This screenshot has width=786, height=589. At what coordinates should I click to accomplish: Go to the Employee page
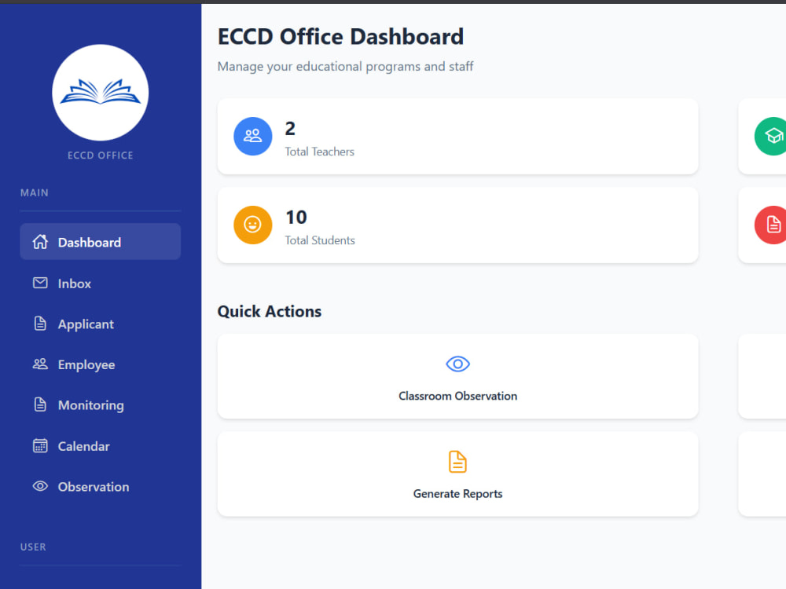(x=101, y=364)
